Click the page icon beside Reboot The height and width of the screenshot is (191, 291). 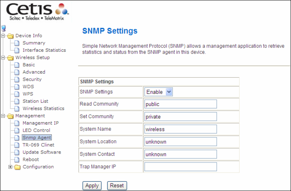[17, 159]
